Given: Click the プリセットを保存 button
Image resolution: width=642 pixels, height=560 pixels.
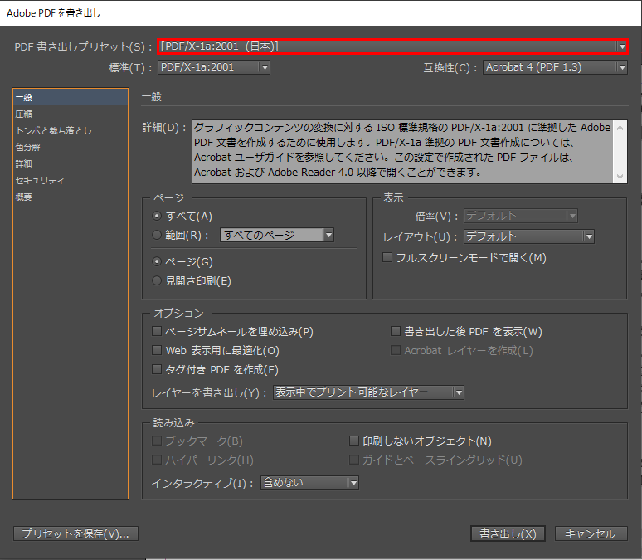Looking at the screenshot, I should click(x=75, y=533).
